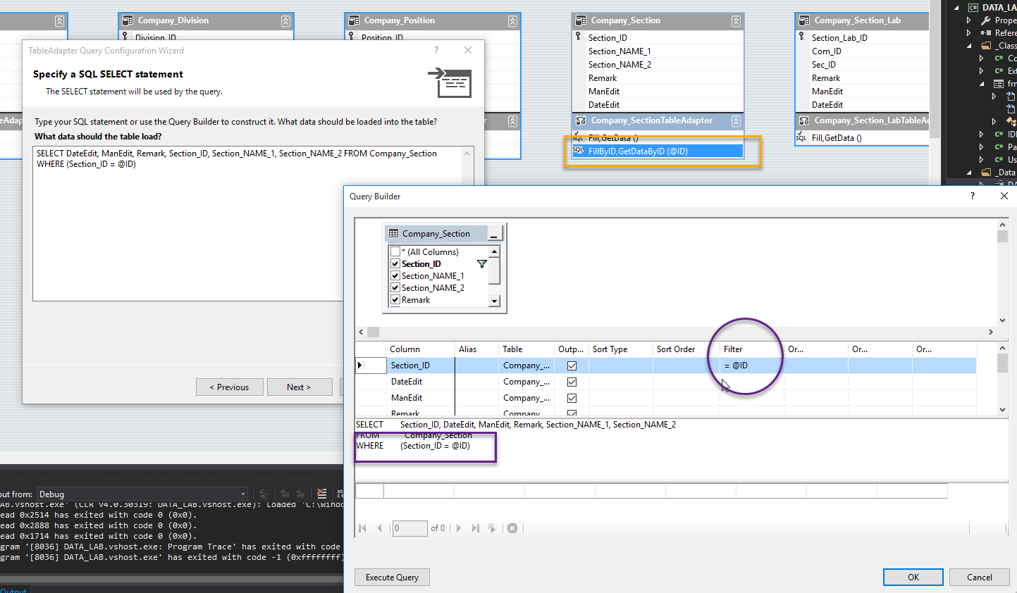Click the filter funnel icon beside Section_ID

coord(482,264)
